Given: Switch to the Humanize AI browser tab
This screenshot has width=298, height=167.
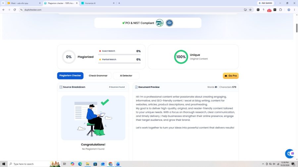Looking at the screenshot, I should [98, 3].
